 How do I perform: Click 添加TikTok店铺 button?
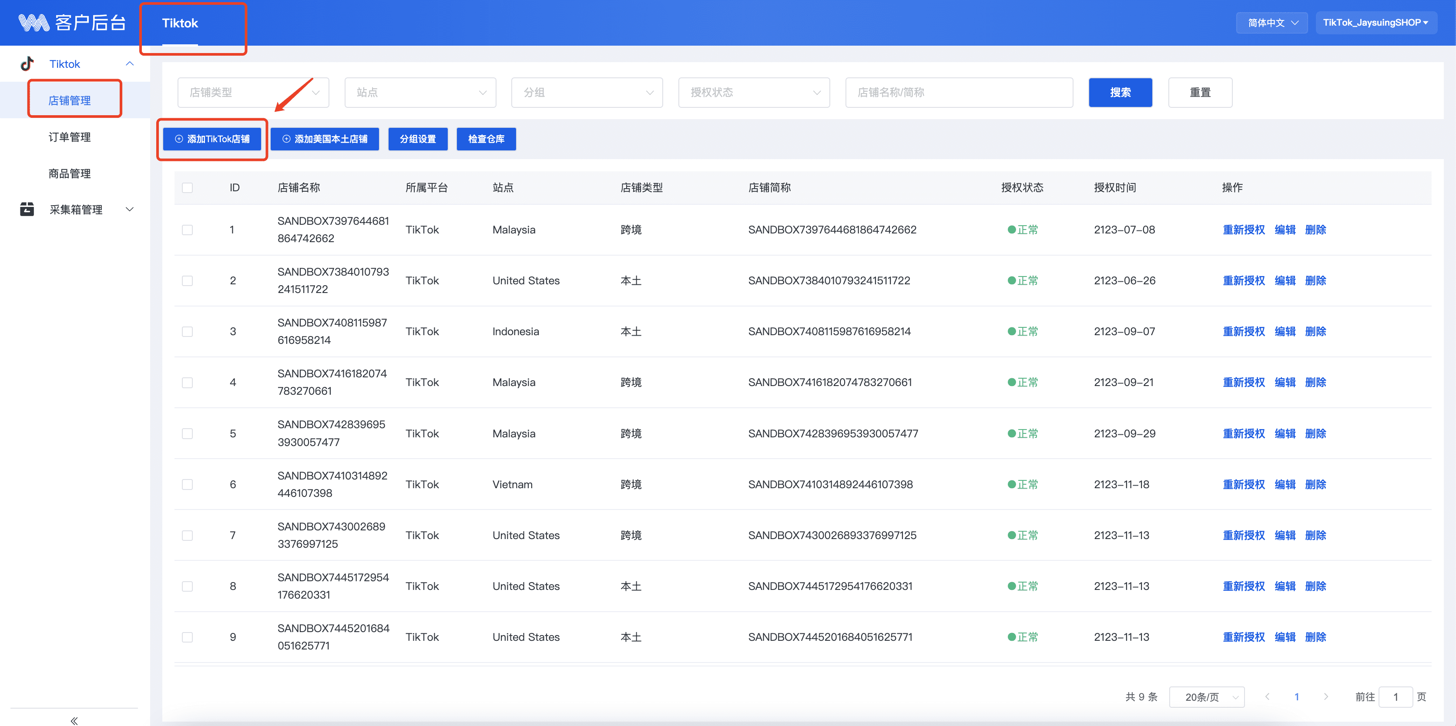pos(212,139)
